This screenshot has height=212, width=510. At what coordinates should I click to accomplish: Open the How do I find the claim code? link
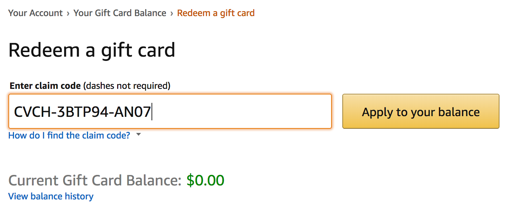[69, 135]
